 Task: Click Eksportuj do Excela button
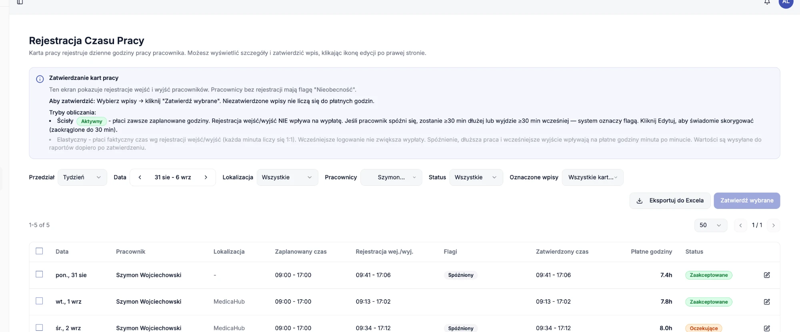click(x=670, y=201)
